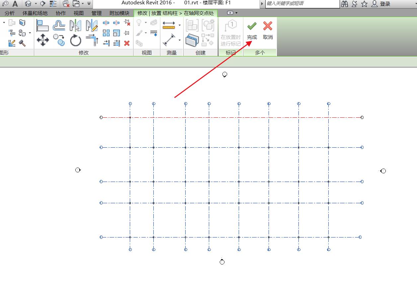Select the Copy tool icon

59,40
